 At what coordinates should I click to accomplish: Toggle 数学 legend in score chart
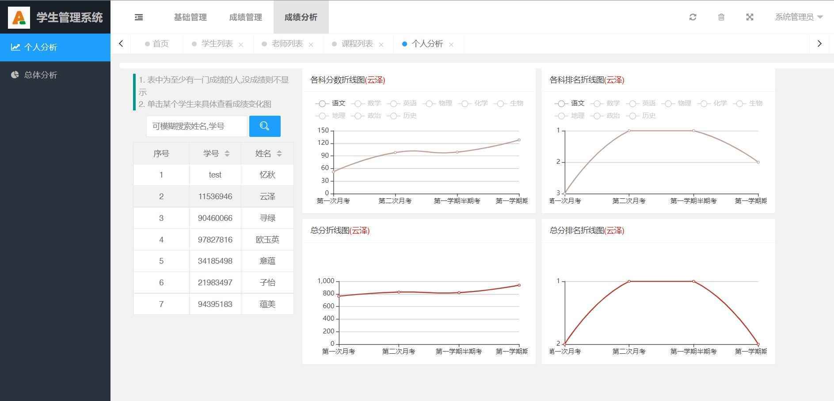[366, 103]
